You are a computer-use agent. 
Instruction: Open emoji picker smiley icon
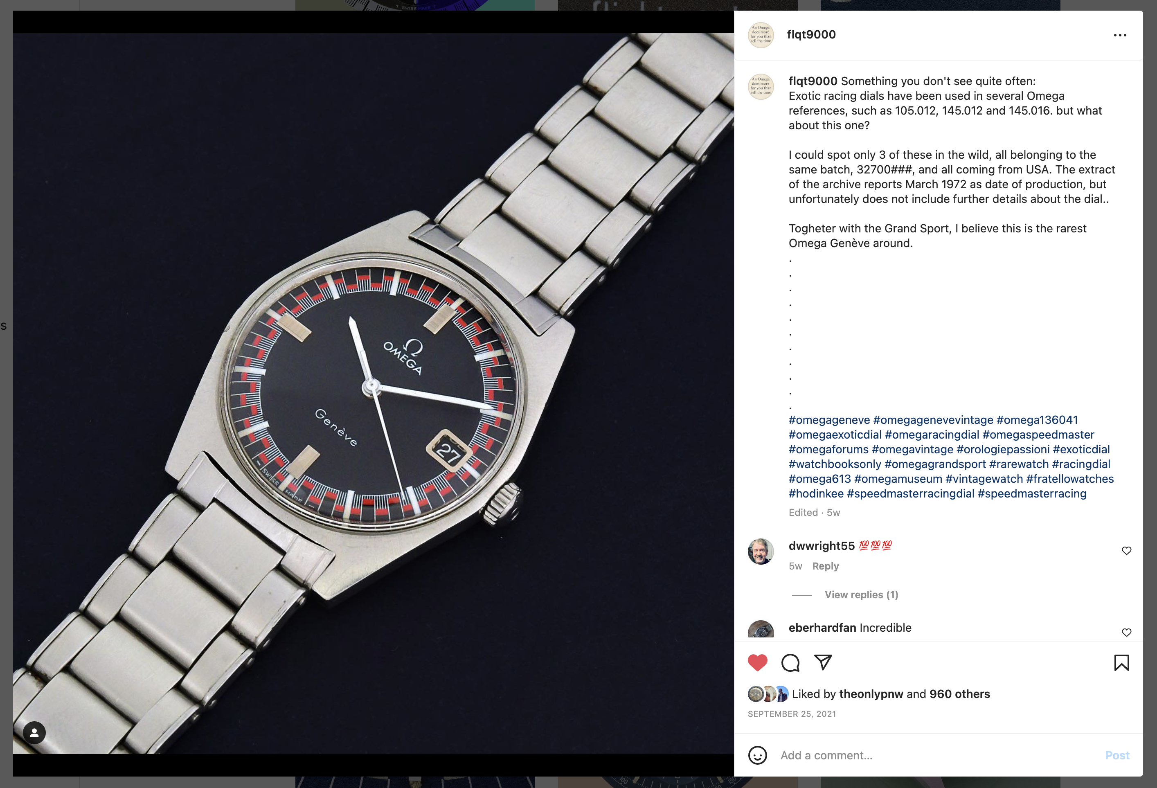click(x=757, y=755)
